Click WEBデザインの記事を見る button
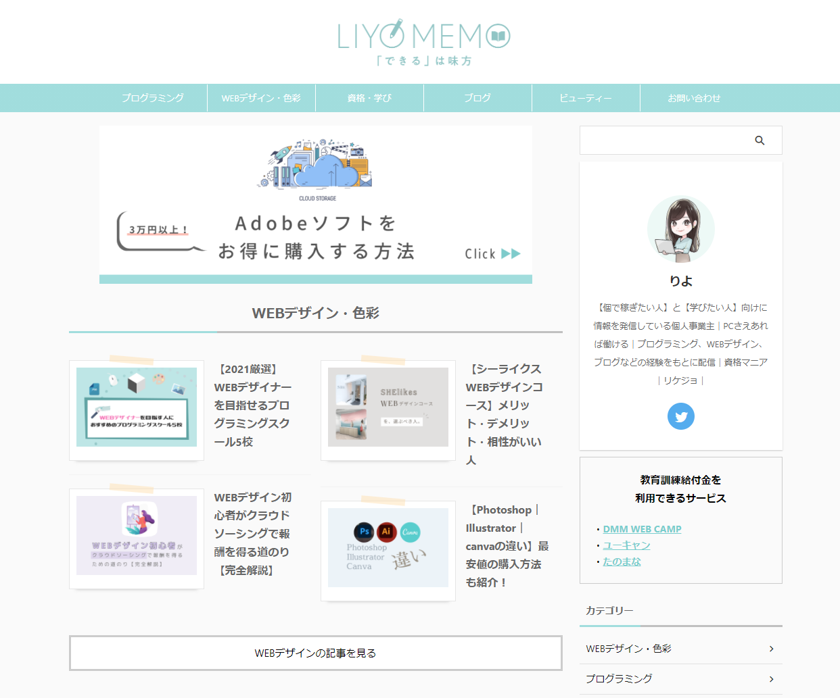The image size is (840, 698). (x=315, y=653)
